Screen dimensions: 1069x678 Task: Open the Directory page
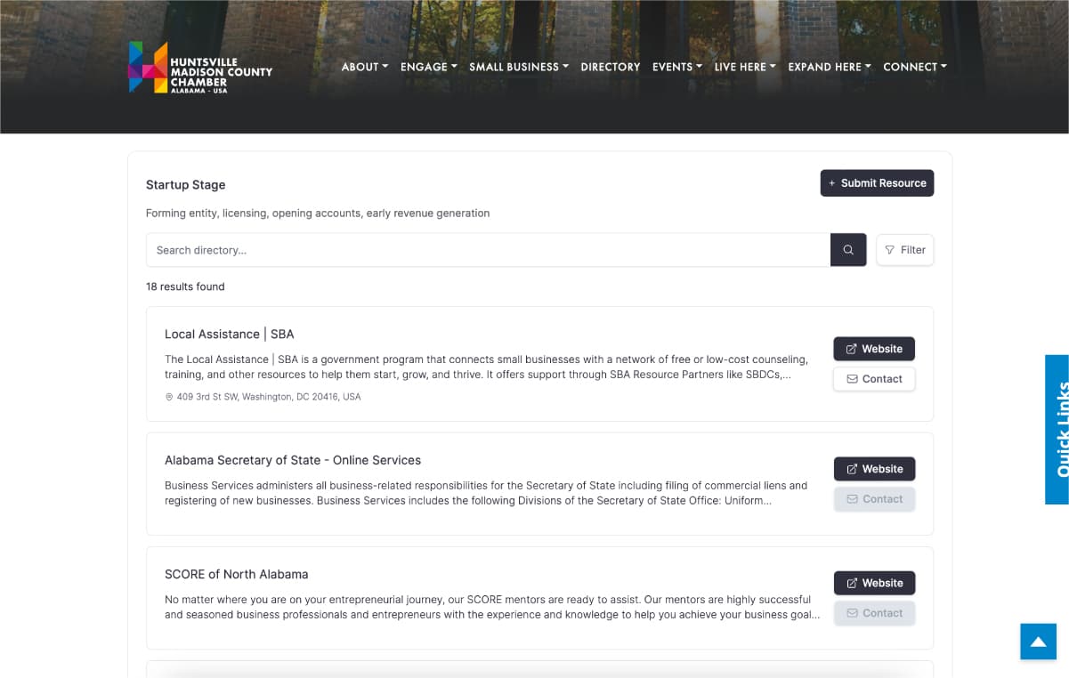coord(611,67)
